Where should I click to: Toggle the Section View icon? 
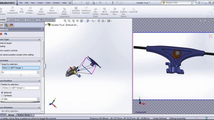point(77,21)
